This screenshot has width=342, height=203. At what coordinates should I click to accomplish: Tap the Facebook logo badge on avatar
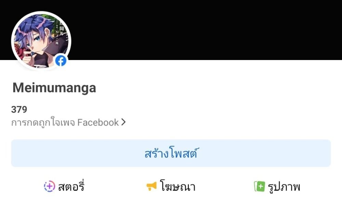point(61,61)
